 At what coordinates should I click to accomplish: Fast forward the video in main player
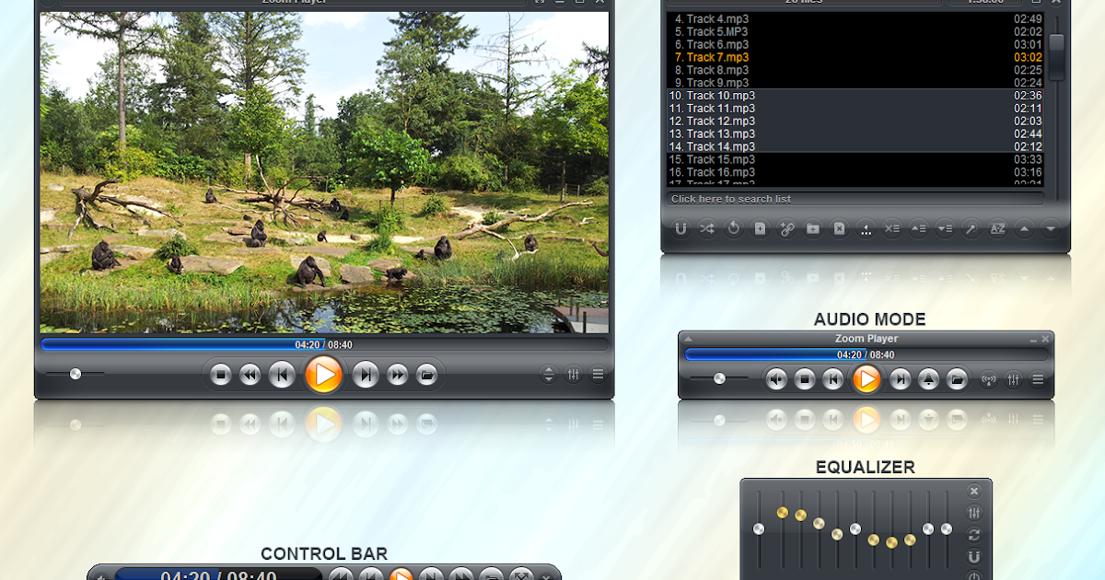click(397, 375)
